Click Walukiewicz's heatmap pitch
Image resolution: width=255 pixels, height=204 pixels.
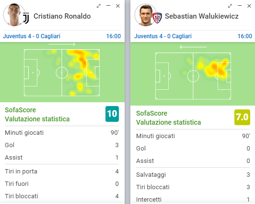(x=193, y=76)
